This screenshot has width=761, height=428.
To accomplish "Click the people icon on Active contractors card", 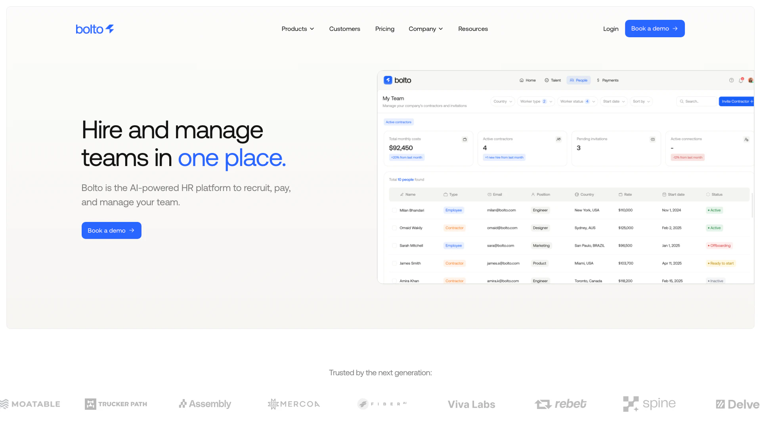I will coord(558,139).
